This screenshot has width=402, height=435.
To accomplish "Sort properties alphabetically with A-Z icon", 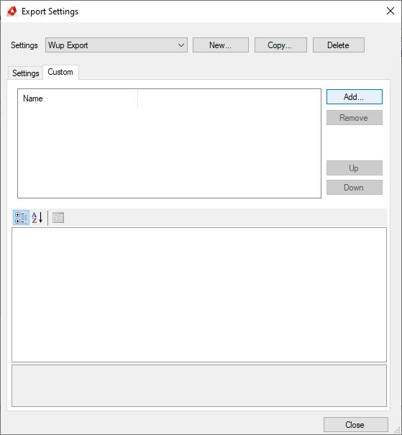I will click(37, 217).
